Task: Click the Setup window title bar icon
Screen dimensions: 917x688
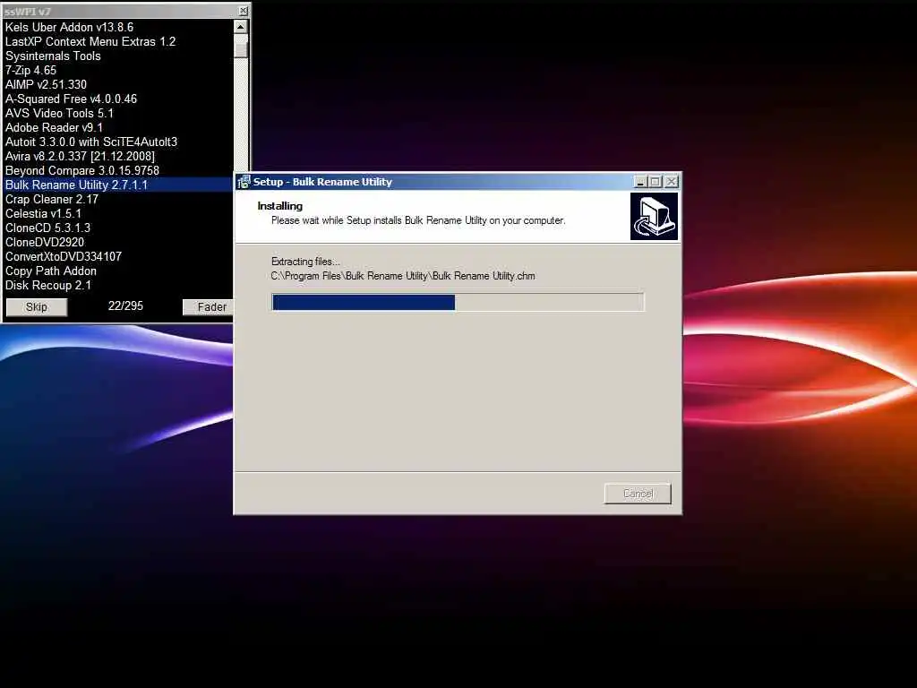Action: (x=244, y=182)
